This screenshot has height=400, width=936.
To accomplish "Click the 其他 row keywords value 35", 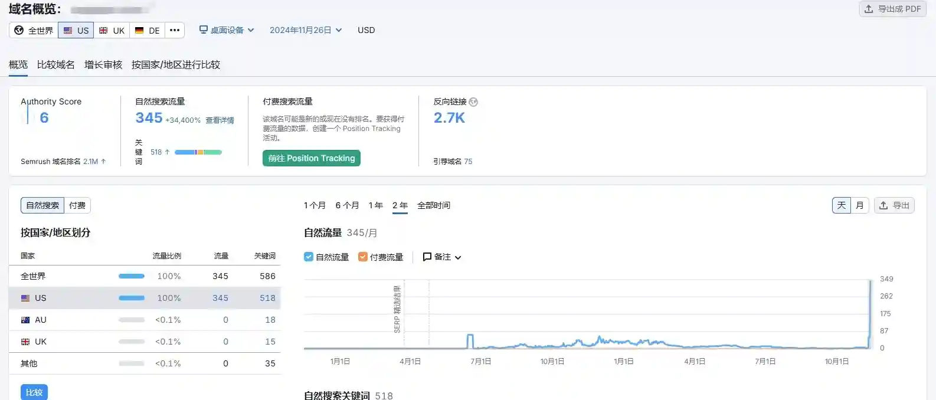I will point(270,363).
